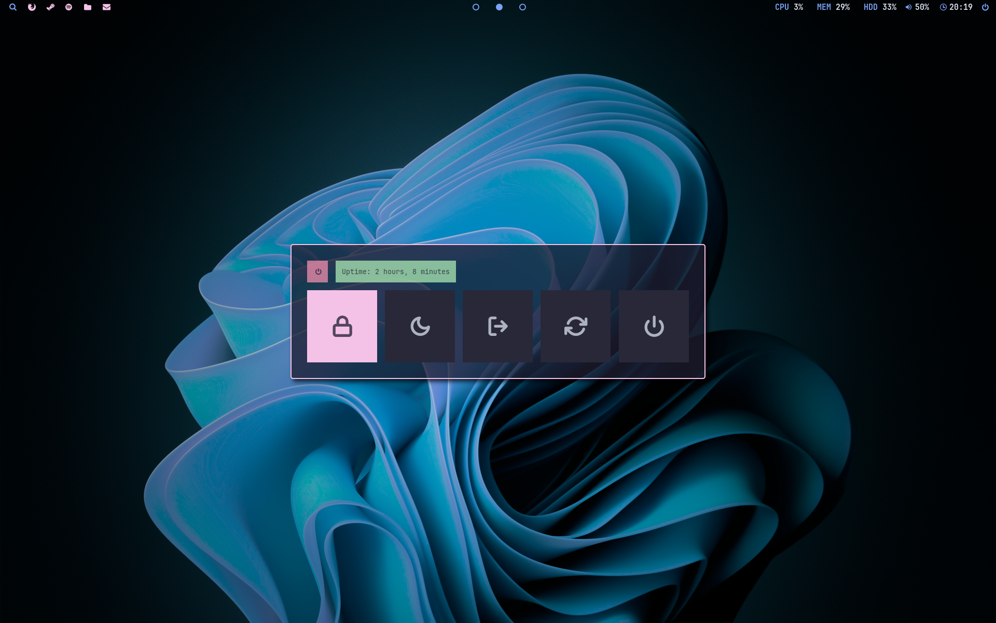Click the MEM 29% module
This screenshot has height=623, width=996.
833,7
